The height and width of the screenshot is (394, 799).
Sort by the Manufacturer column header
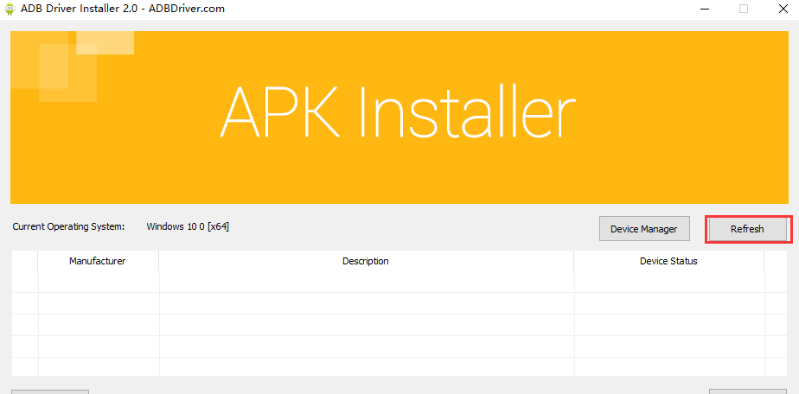98,261
